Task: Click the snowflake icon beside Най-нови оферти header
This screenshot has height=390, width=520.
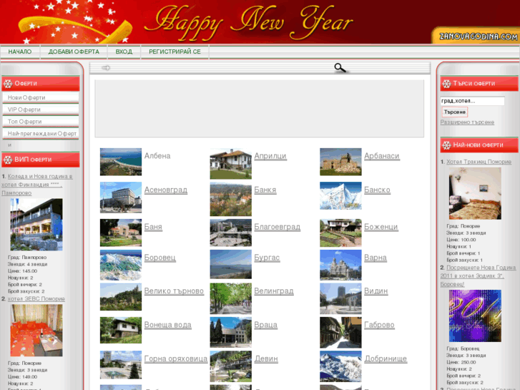Action: click(x=447, y=145)
